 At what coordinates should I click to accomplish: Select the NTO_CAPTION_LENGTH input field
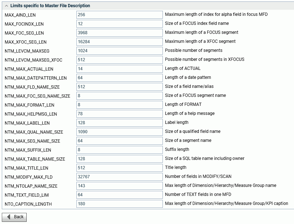point(120,204)
